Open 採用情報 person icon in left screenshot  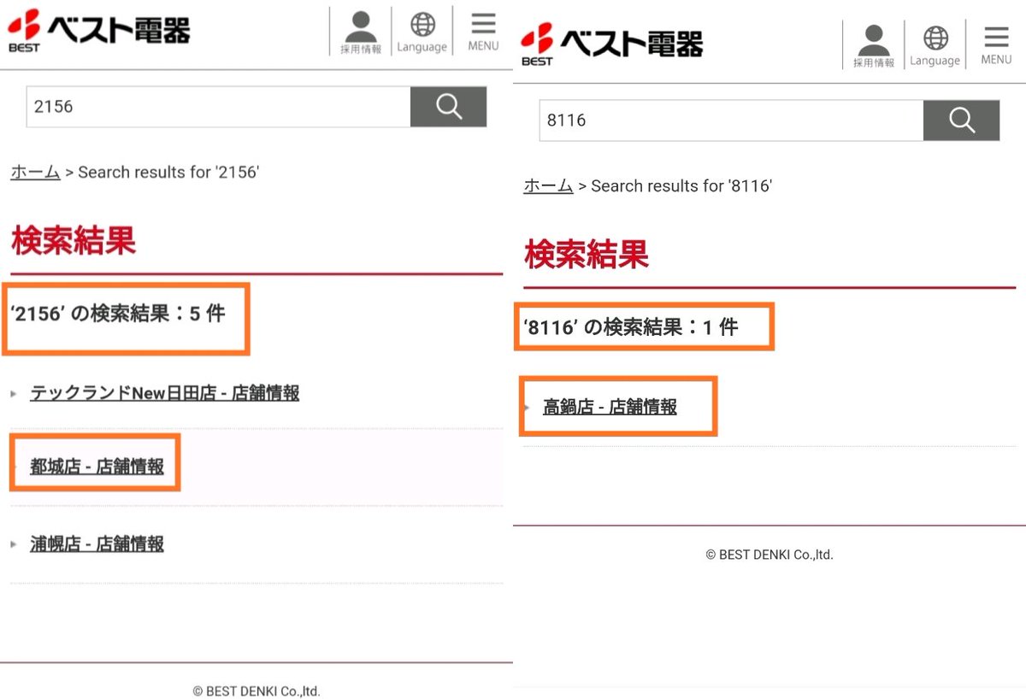361,33
